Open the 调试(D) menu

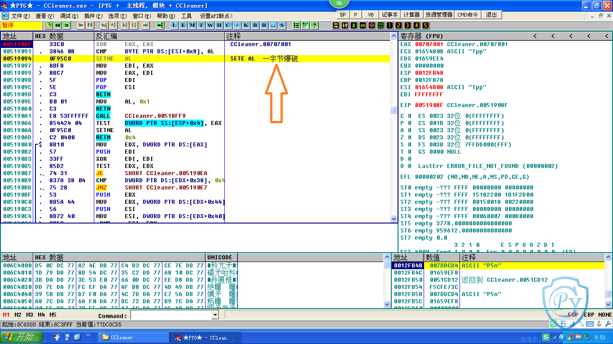(69, 16)
